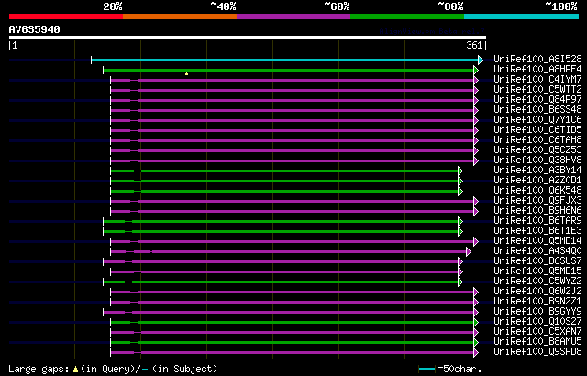
Task: Click the yellow large-gap marker under the A8HPF4 bar
Action: tap(186, 73)
